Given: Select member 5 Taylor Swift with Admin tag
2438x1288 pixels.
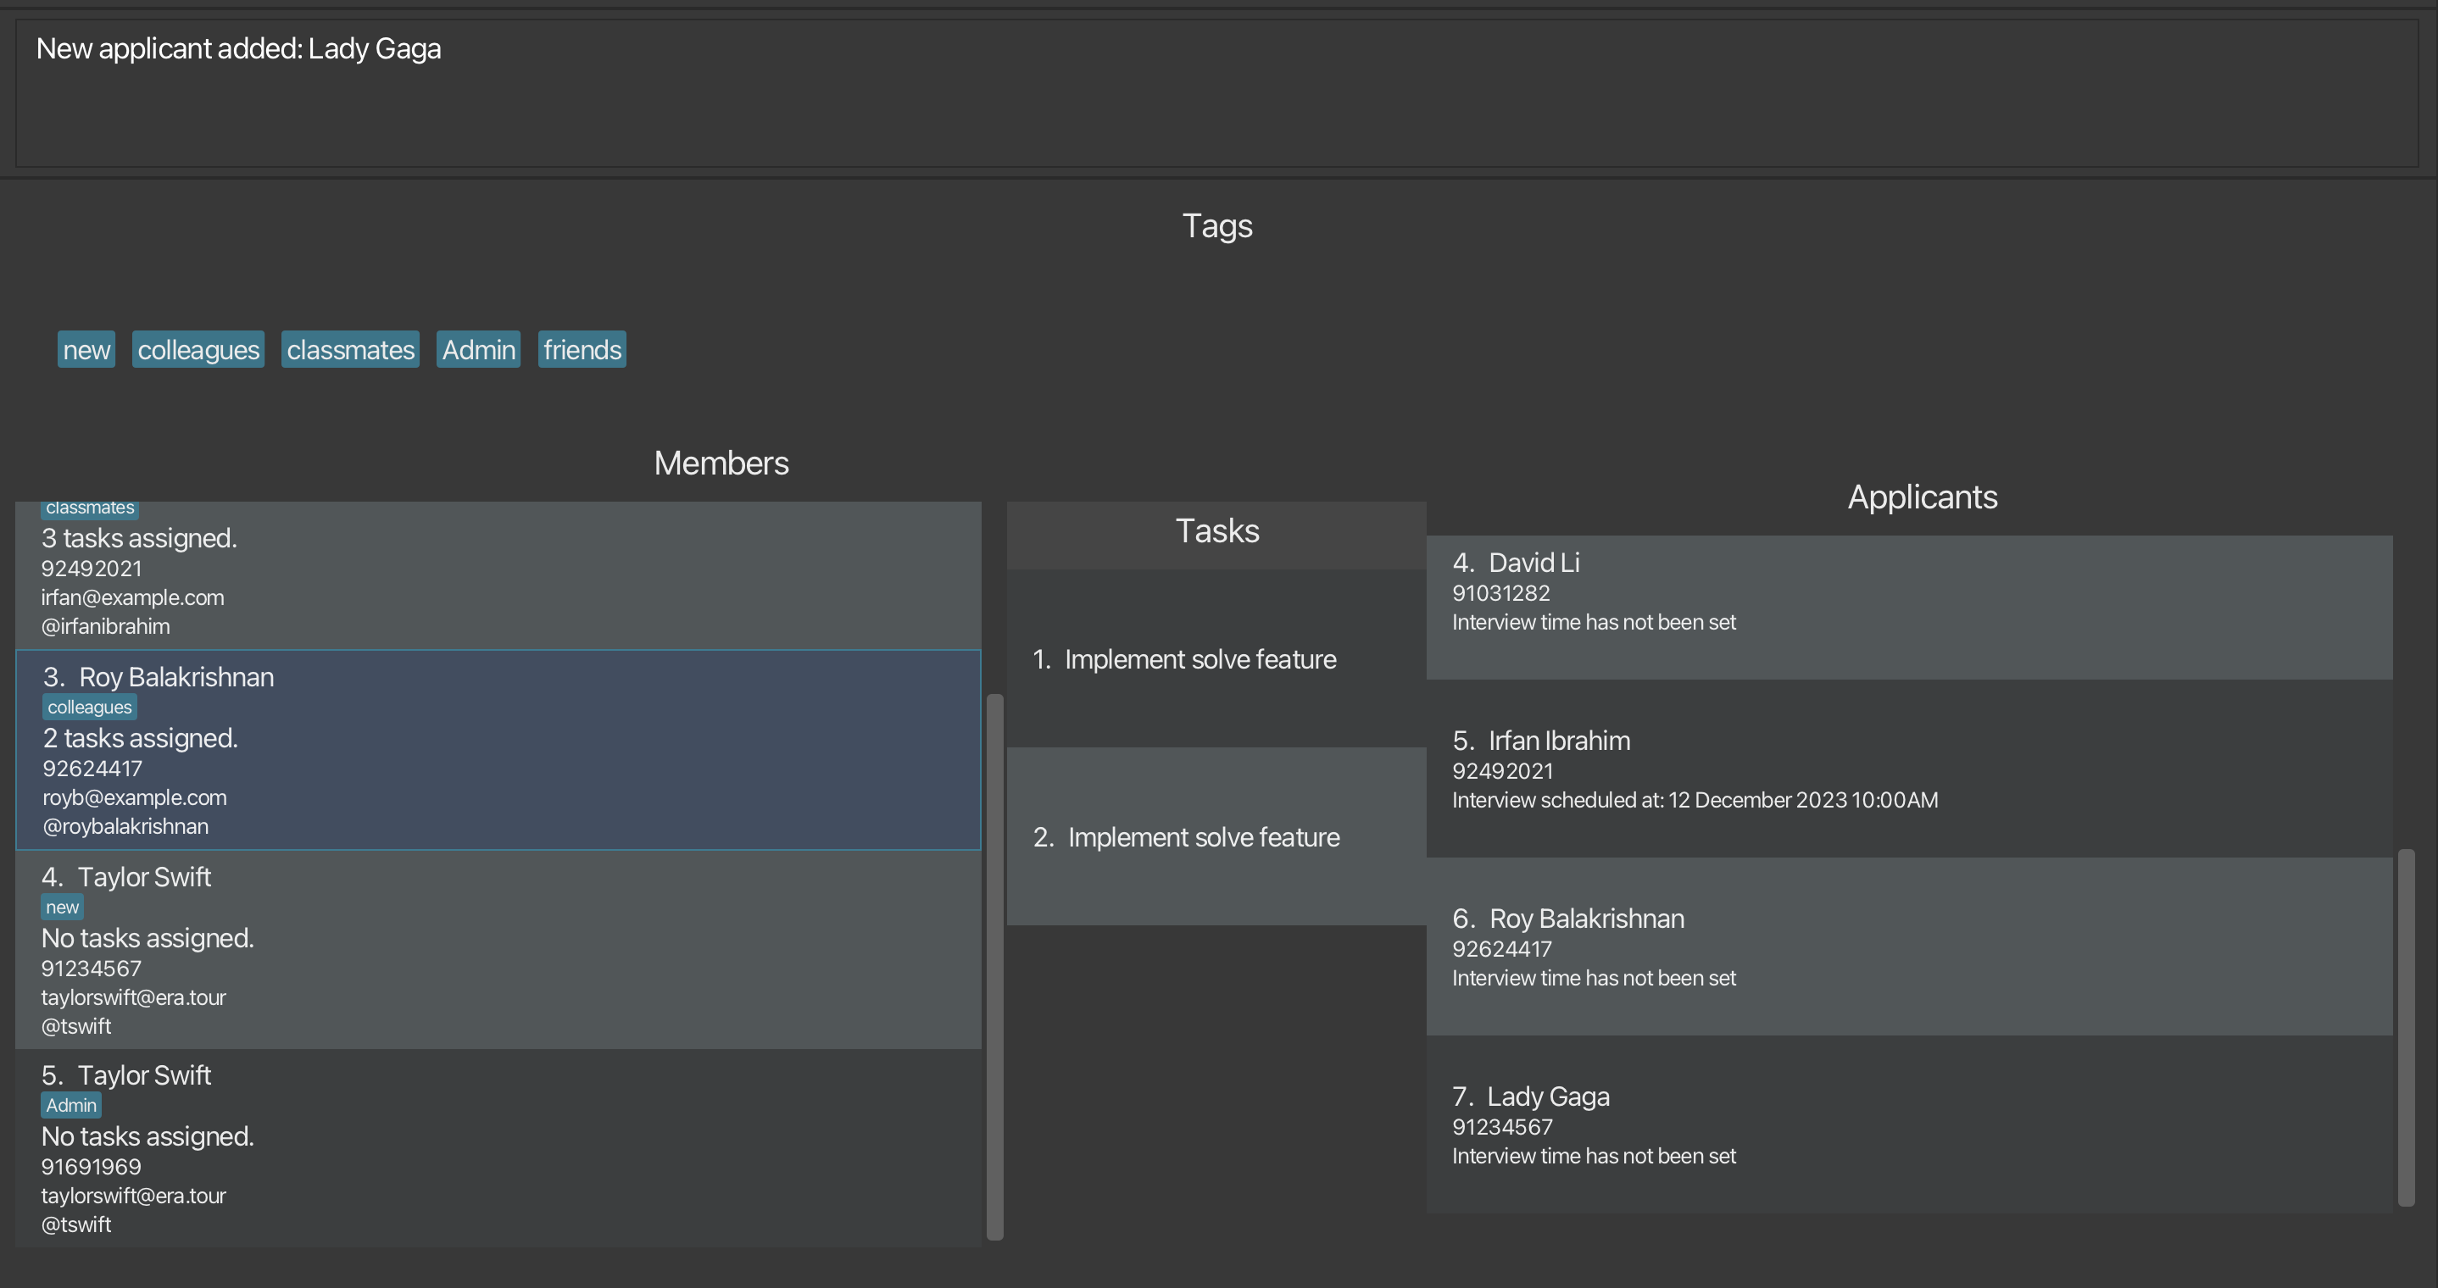Looking at the screenshot, I should tap(498, 1147).
